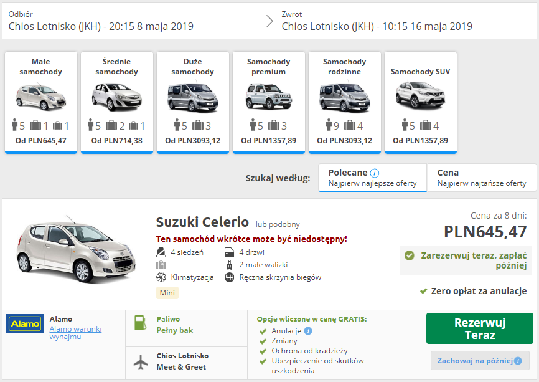This screenshot has height=382, width=539.
Task: Click the Meet & Greet text
Action: tap(181, 367)
